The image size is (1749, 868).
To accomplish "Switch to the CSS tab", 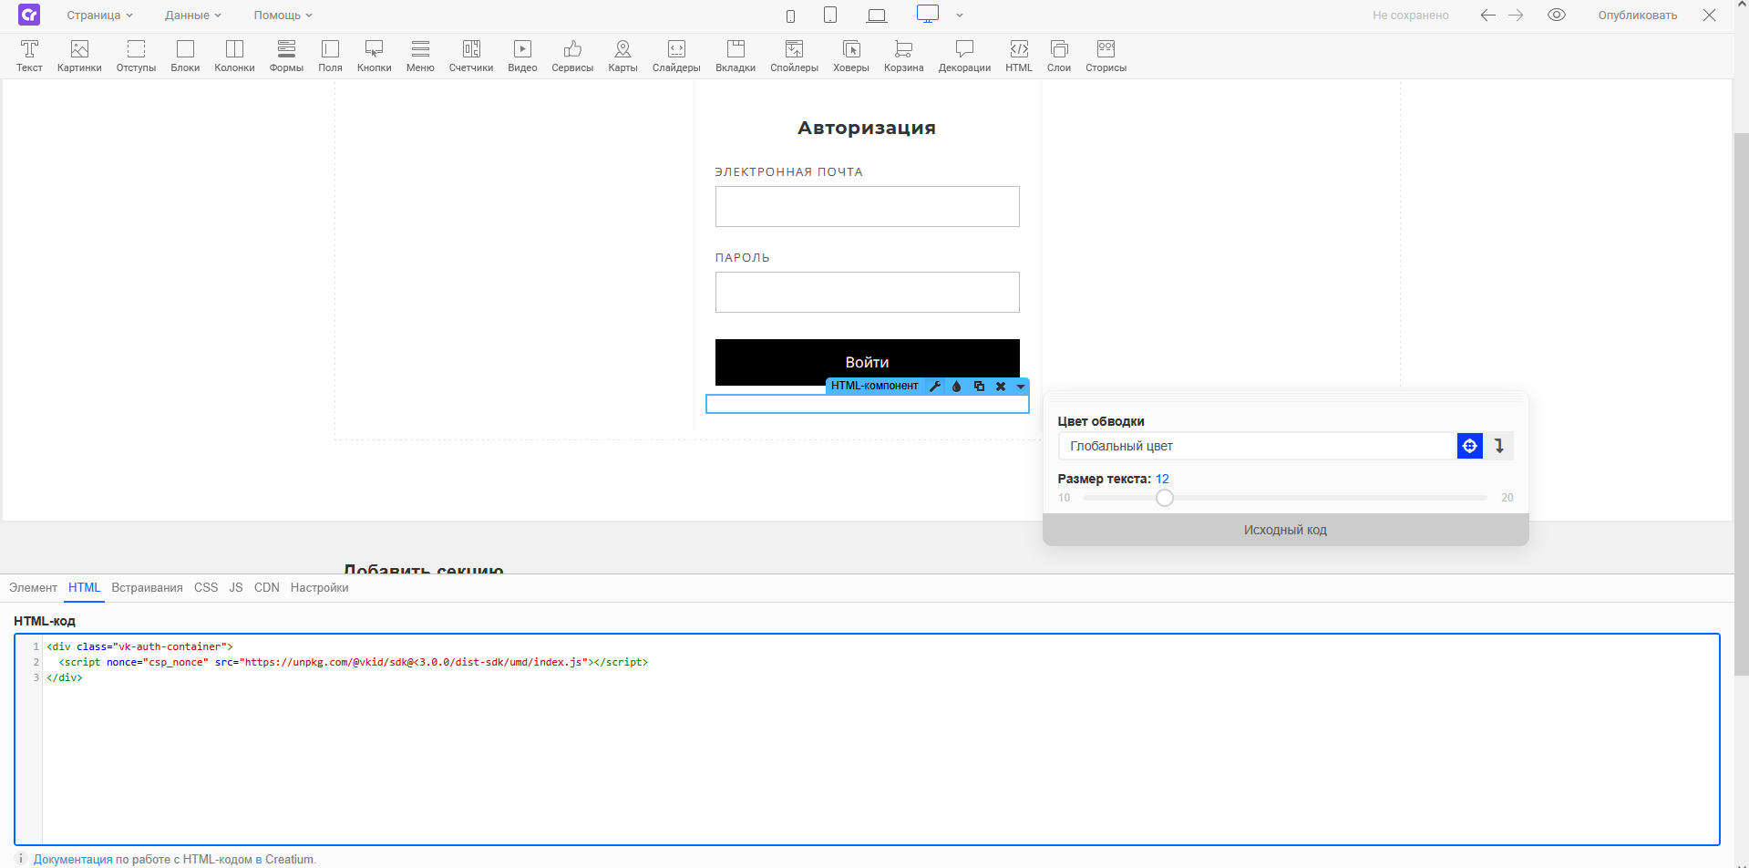I will point(206,588).
